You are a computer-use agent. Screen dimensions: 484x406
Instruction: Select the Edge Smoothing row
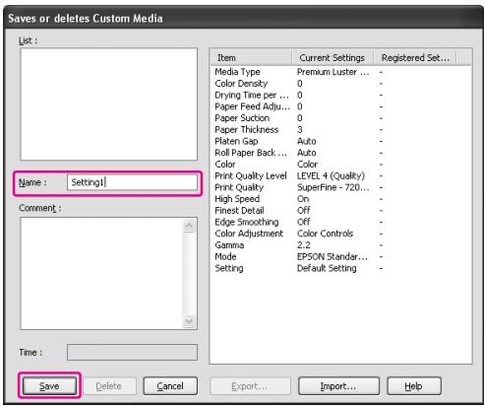point(340,222)
